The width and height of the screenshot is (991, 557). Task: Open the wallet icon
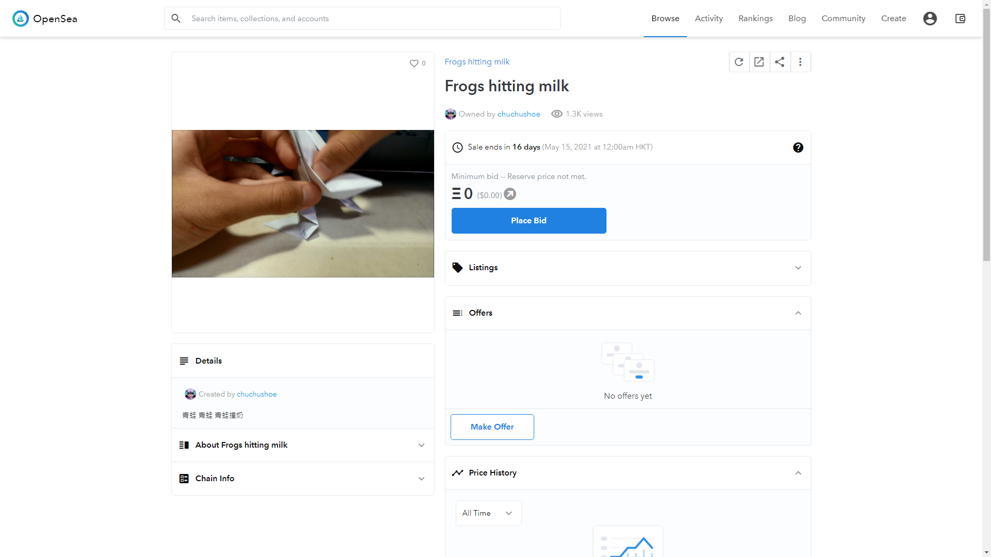coord(960,19)
